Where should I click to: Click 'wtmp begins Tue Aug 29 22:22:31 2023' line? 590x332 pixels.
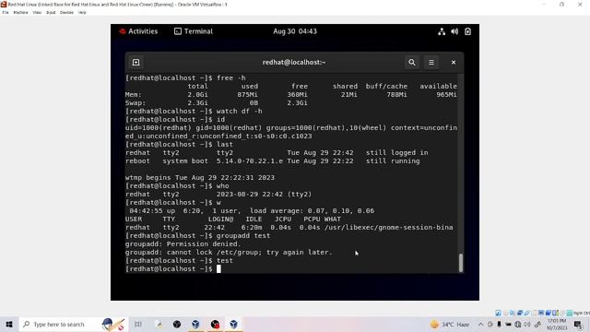[x=200, y=178]
